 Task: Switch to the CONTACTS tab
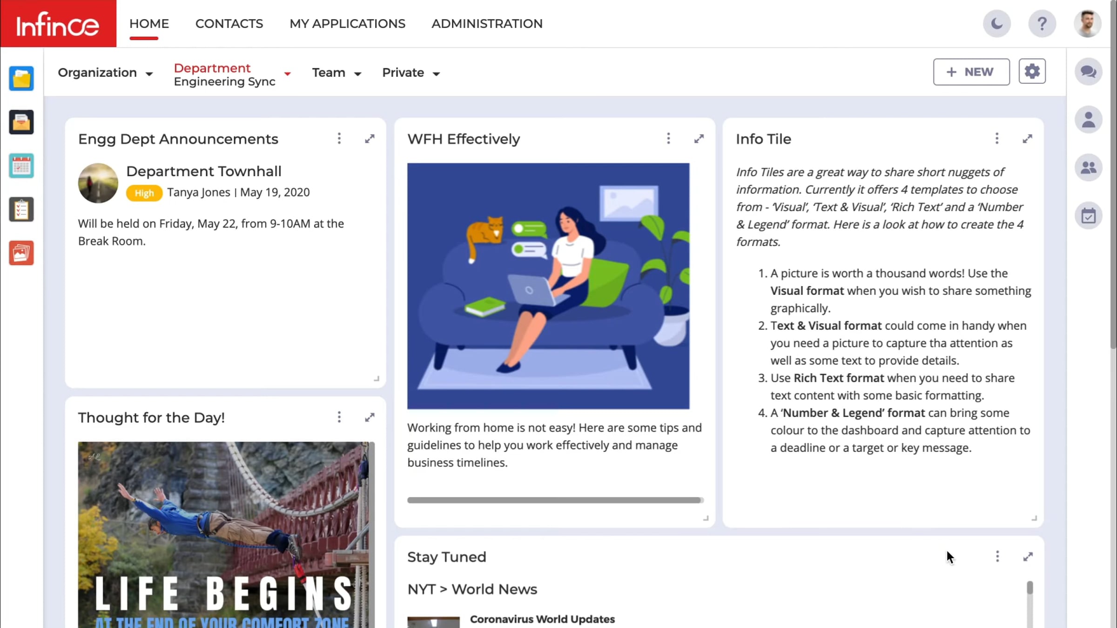click(x=229, y=23)
